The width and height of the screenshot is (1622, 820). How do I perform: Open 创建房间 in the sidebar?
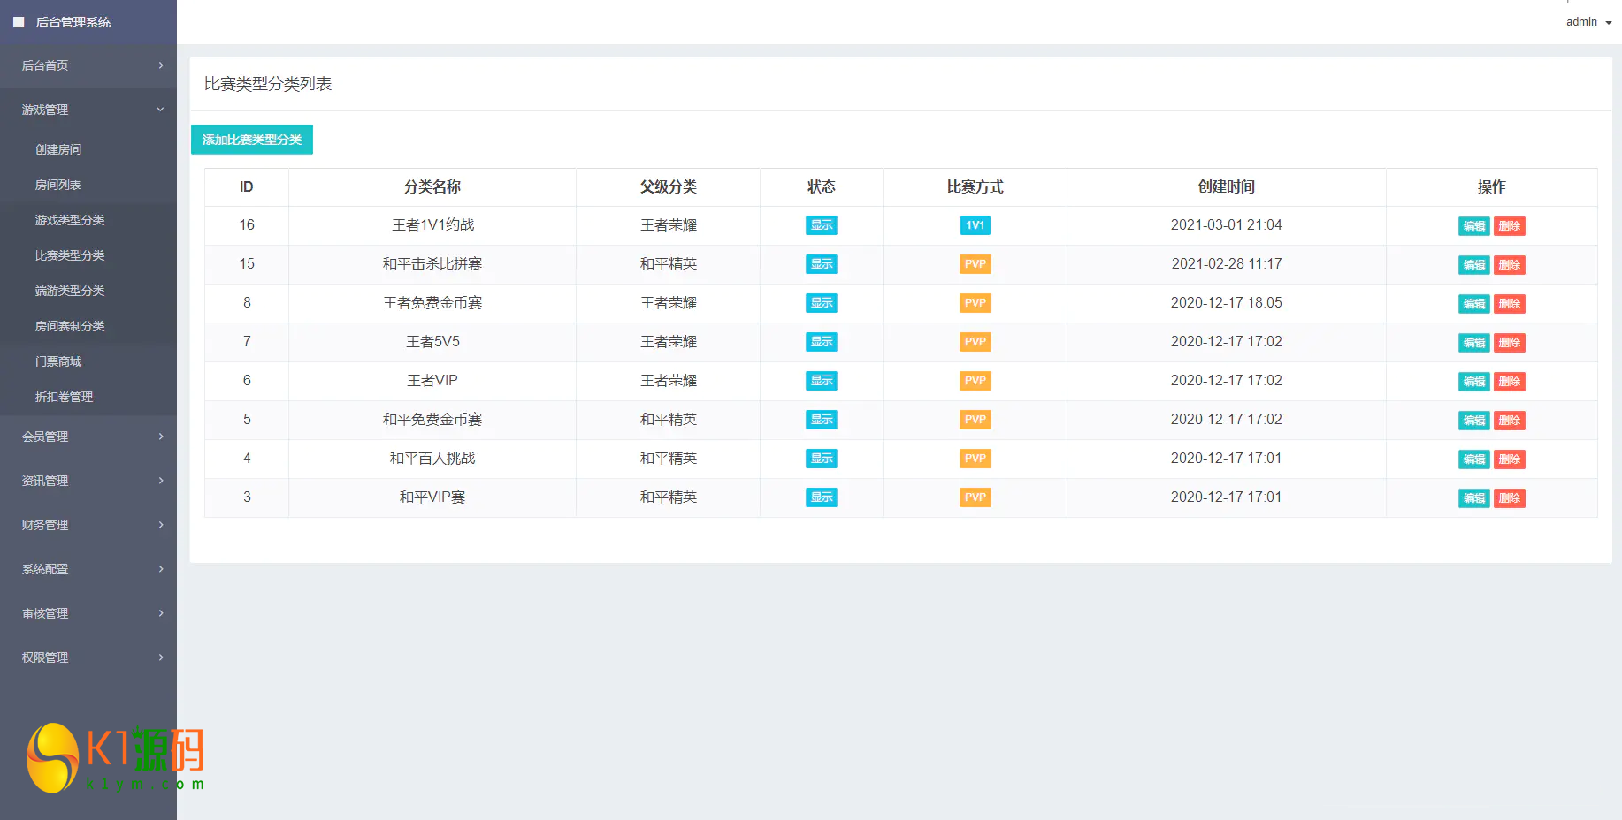click(x=58, y=149)
